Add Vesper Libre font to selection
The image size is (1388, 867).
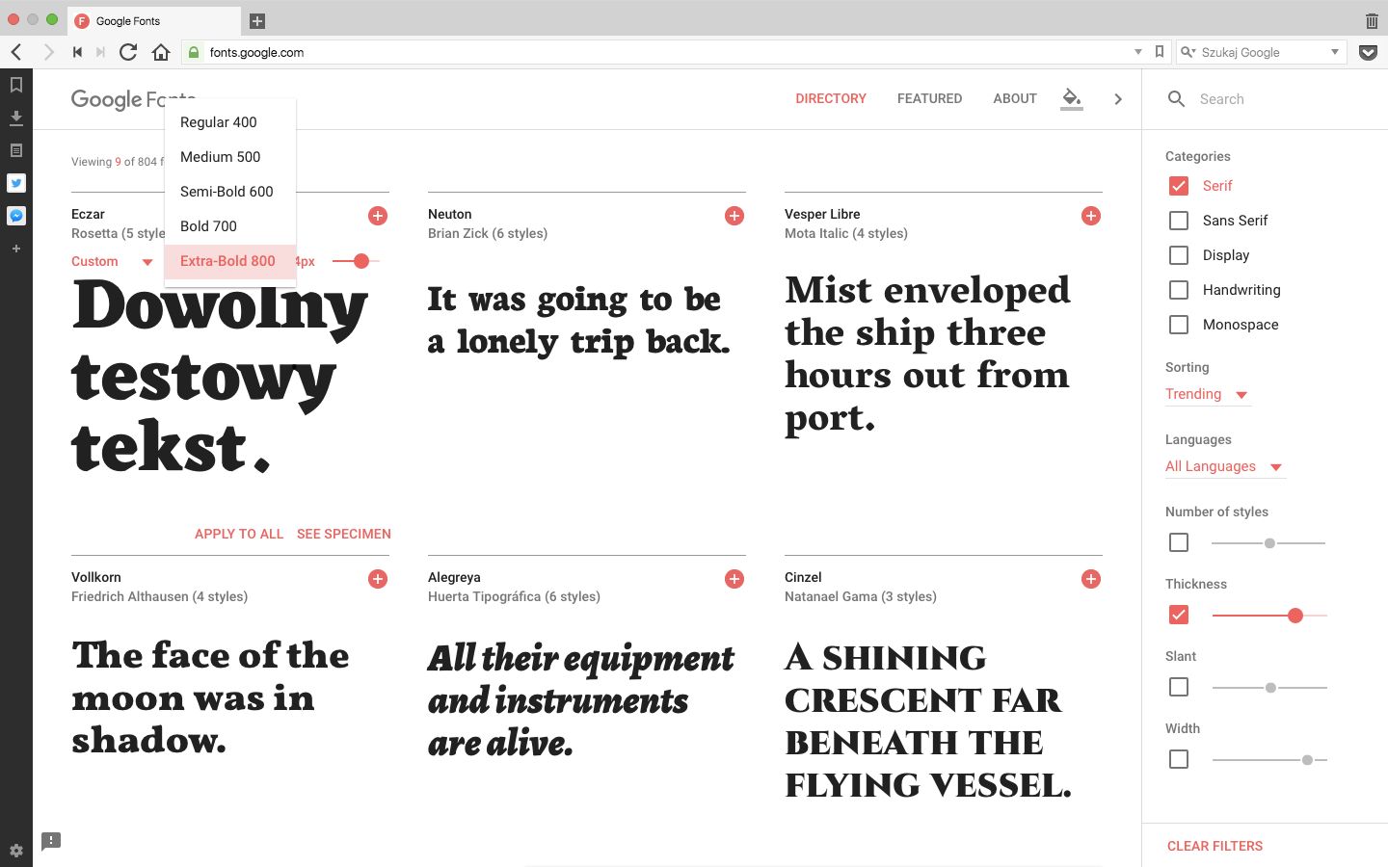coord(1091,216)
